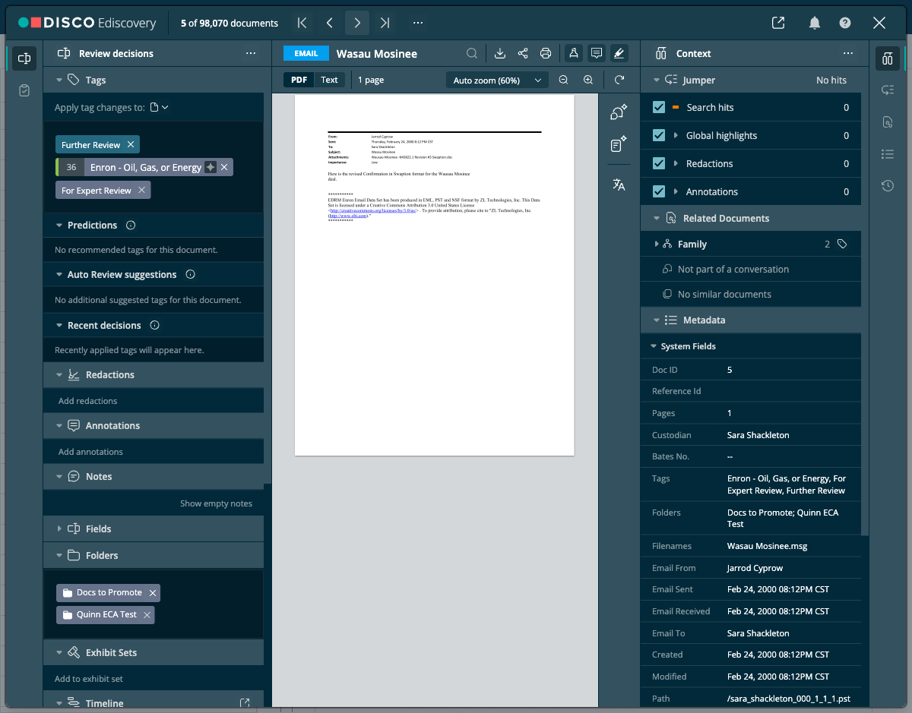The image size is (912, 713).
Task: Open the Jumper right sidebar icon
Action: 887,90
